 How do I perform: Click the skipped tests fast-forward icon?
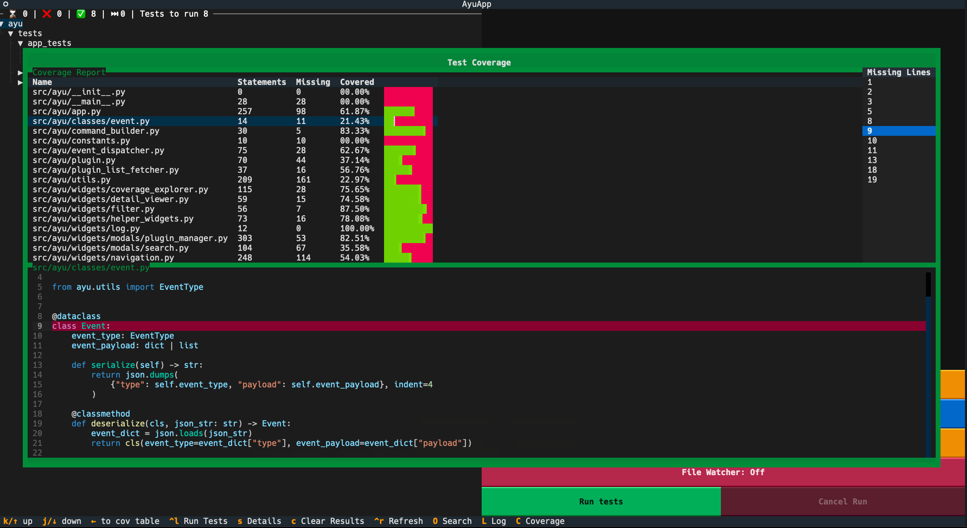tap(115, 14)
